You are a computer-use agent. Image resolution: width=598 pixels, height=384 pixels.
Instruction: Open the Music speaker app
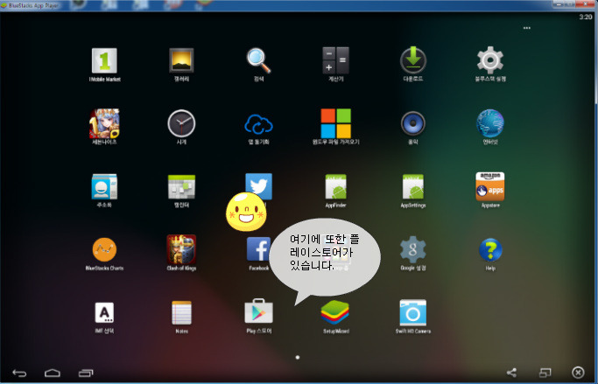click(x=413, y=123)
